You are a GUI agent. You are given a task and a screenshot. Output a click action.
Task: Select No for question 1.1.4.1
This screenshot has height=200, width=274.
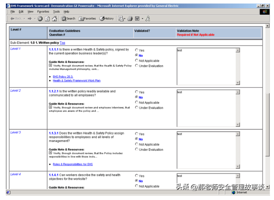coord(136,181)
